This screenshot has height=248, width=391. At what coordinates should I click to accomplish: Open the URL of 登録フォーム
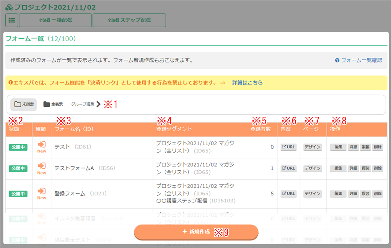click(x=288, y=194)
